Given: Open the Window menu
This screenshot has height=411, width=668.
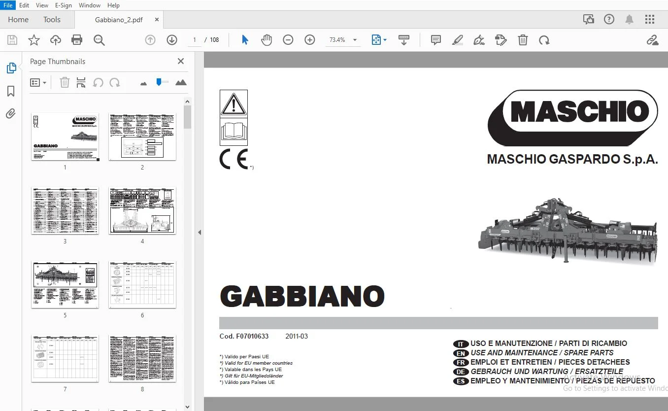Looking at the screenshot, I should pos(90,5).
